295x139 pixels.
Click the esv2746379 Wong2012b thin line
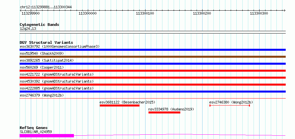tap(152, 98)
